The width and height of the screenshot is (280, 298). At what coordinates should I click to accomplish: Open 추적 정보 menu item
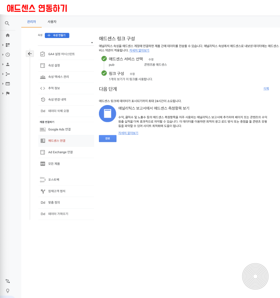(x=66, y=88)
